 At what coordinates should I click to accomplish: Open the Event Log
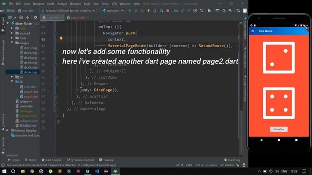pos(232,160)
